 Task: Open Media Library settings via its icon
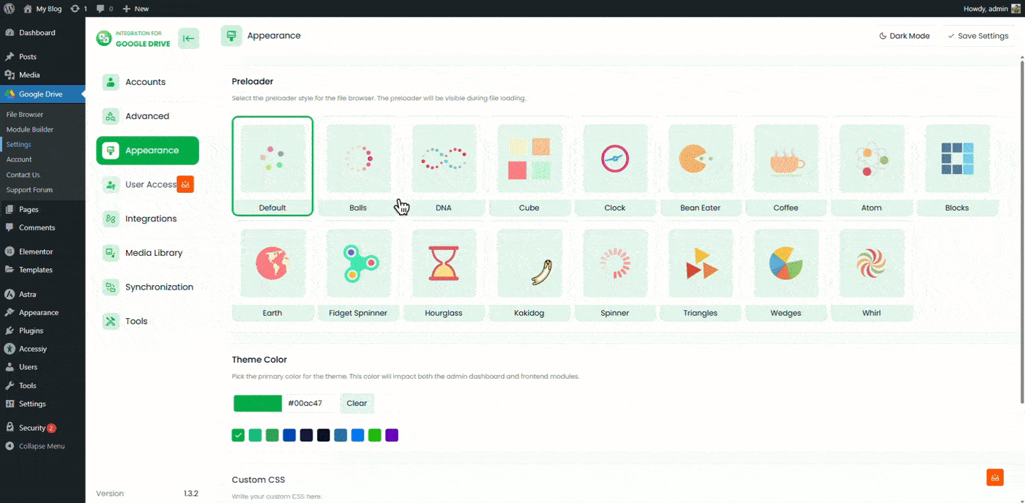point(111,252)
